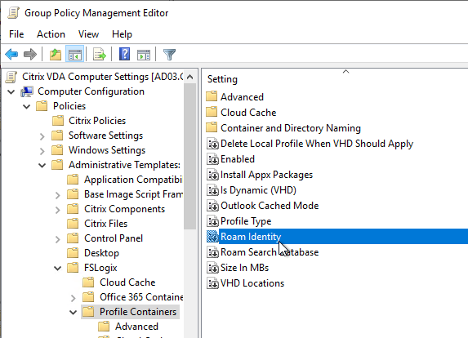The height and width of the screenshot is (338, 468).
Task: Expand the Windows Settings node
Action: [42, 151]
